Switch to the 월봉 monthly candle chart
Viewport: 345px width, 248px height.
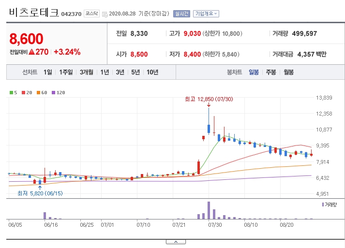tap(288, 72)
